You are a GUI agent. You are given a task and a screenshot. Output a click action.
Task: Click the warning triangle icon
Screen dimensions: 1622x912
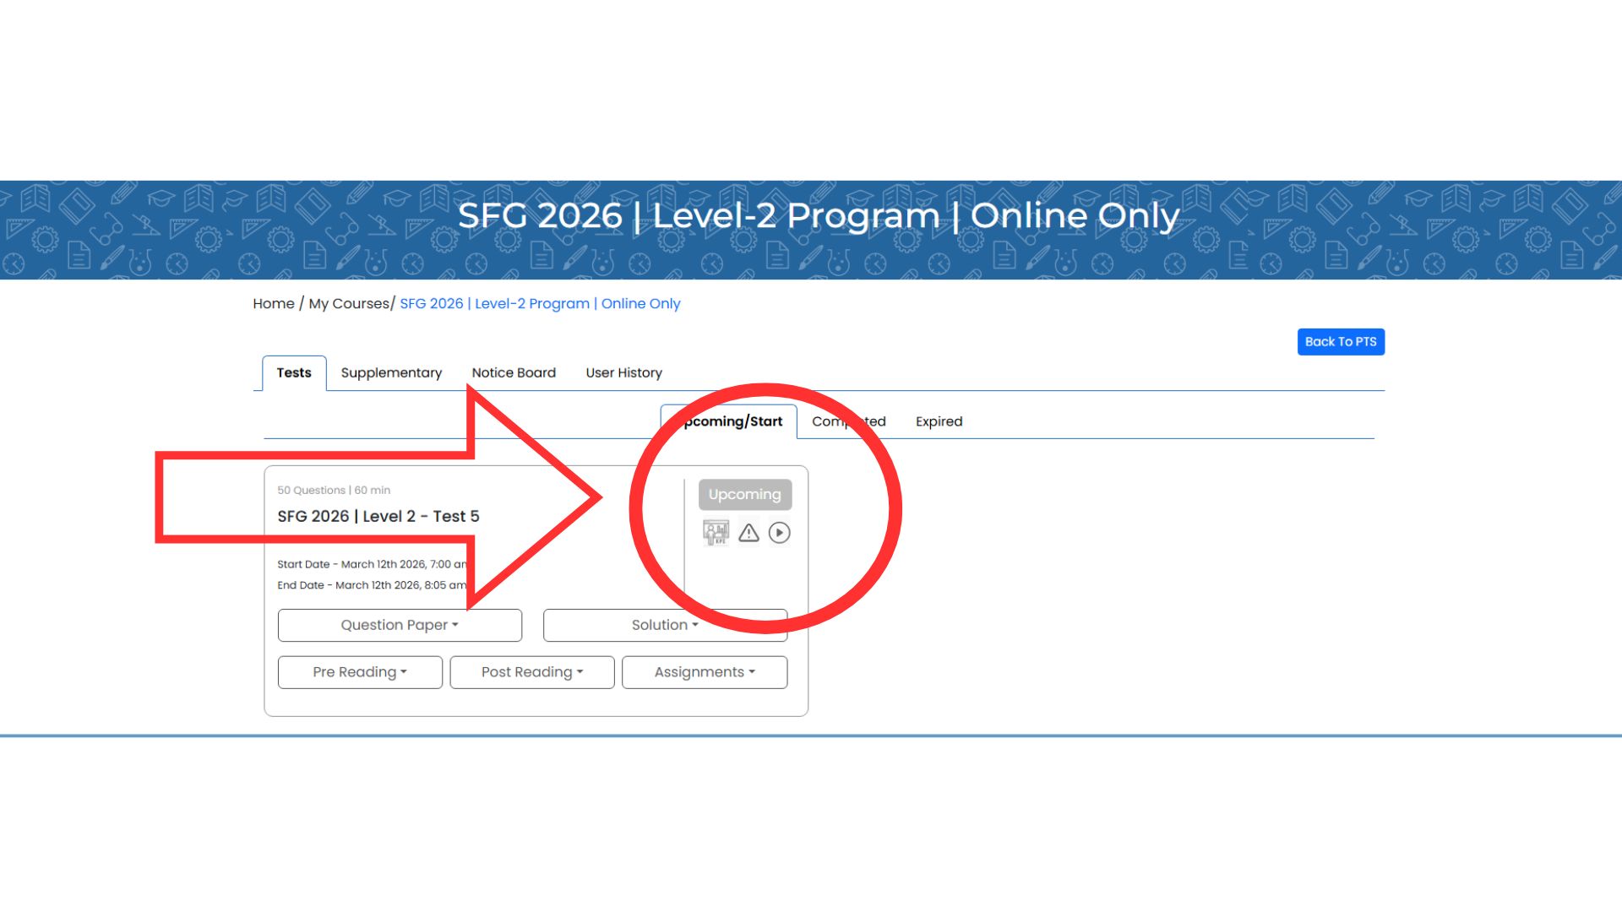(748, 533)
